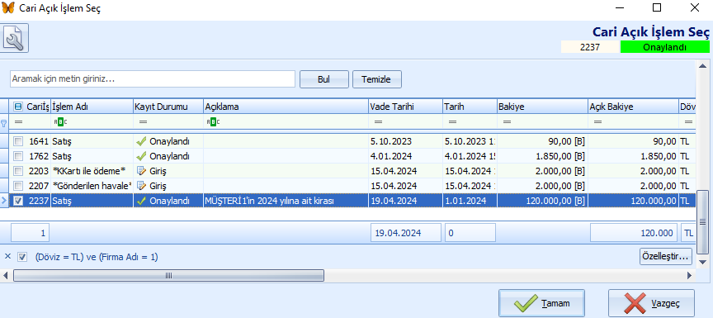The height and width of the screenshot is (318, 713).
Task: Sort by the Açıklama column header
Action: point(286,107)
